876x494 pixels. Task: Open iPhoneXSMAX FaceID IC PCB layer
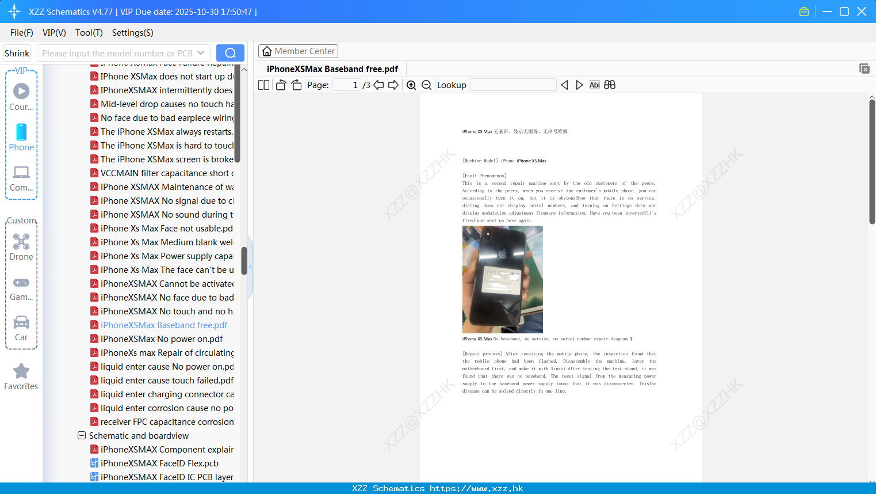[162, 477]
